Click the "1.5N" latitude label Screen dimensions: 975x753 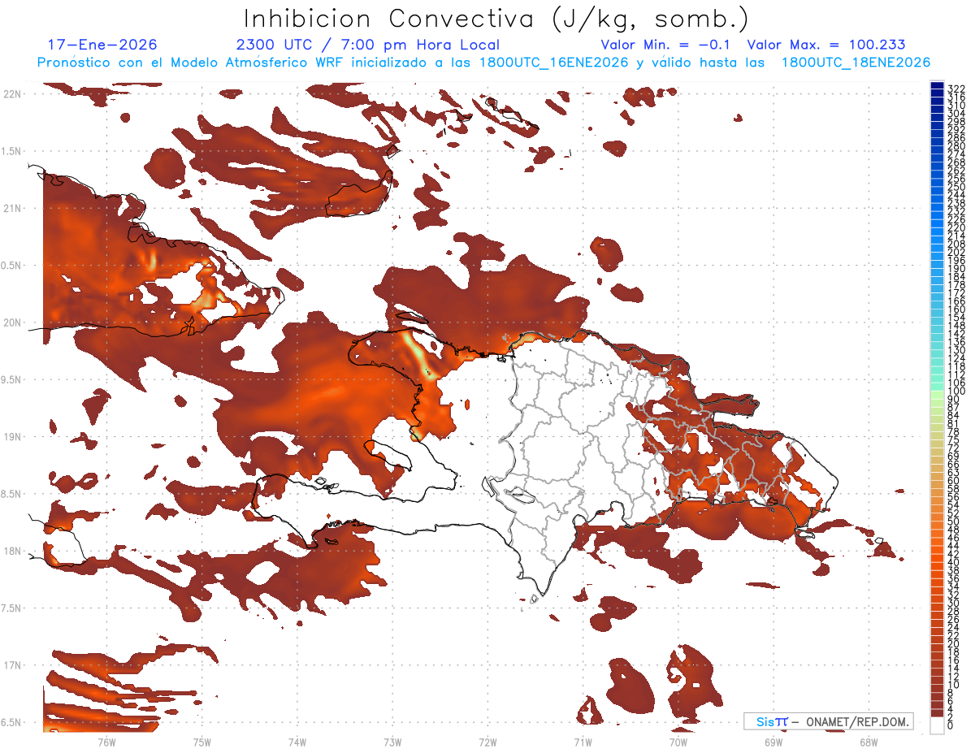[12, 151]
